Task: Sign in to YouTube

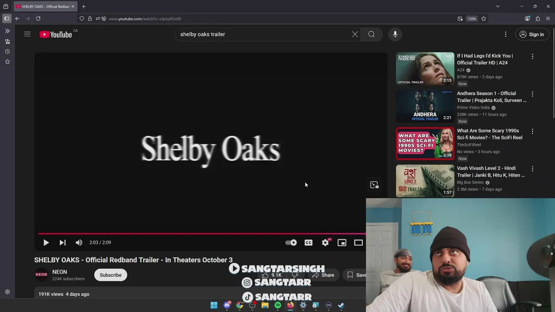Action: click(532, 34)
